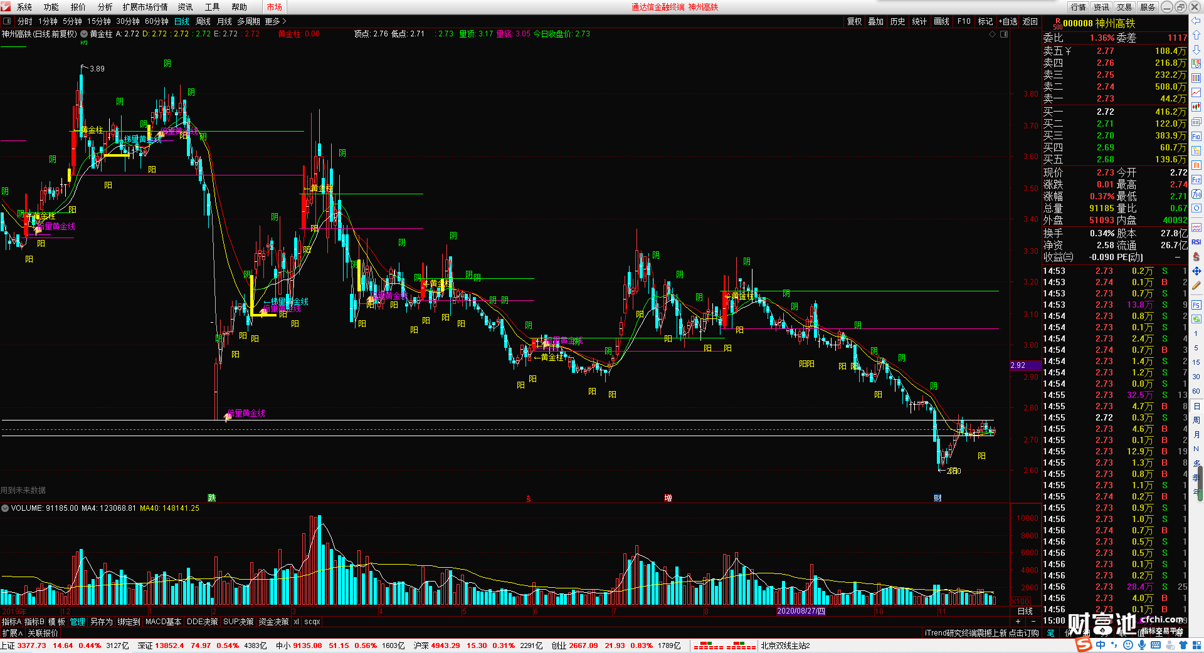Go to next stock with the down arrow icon
This screenshot has width=1204, height=653.
point(1196,50)
